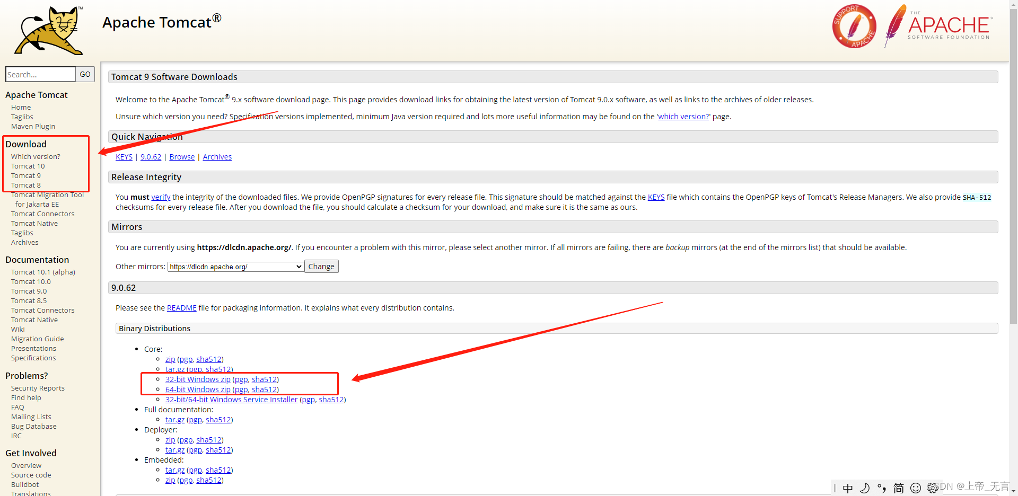Download the Core zip distribution
This screenshot has height=496, width=1018.
[x=170, y=359]
